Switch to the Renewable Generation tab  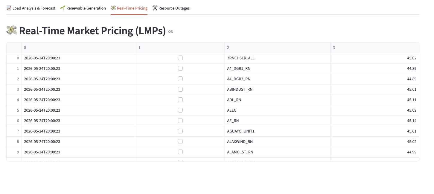pyautogui.click(x=83, y=8)
